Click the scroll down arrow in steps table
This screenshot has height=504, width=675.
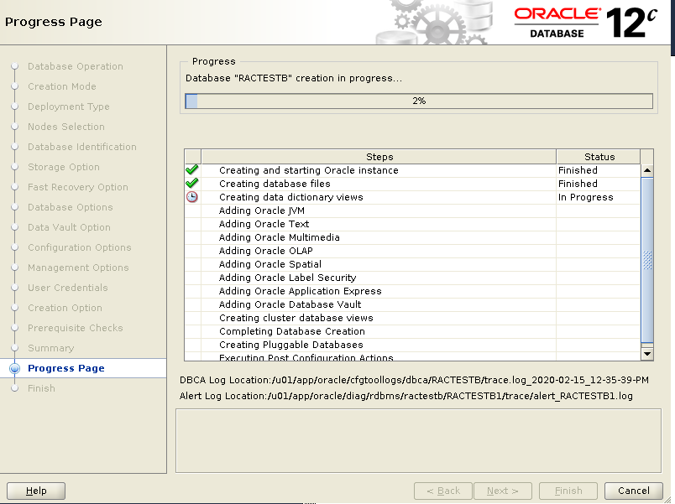coord(646,354)
